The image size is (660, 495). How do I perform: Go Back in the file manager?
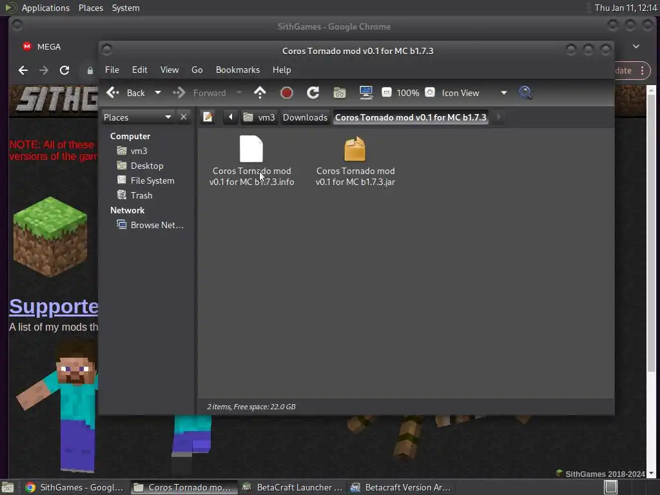click(x=126, y=93)
